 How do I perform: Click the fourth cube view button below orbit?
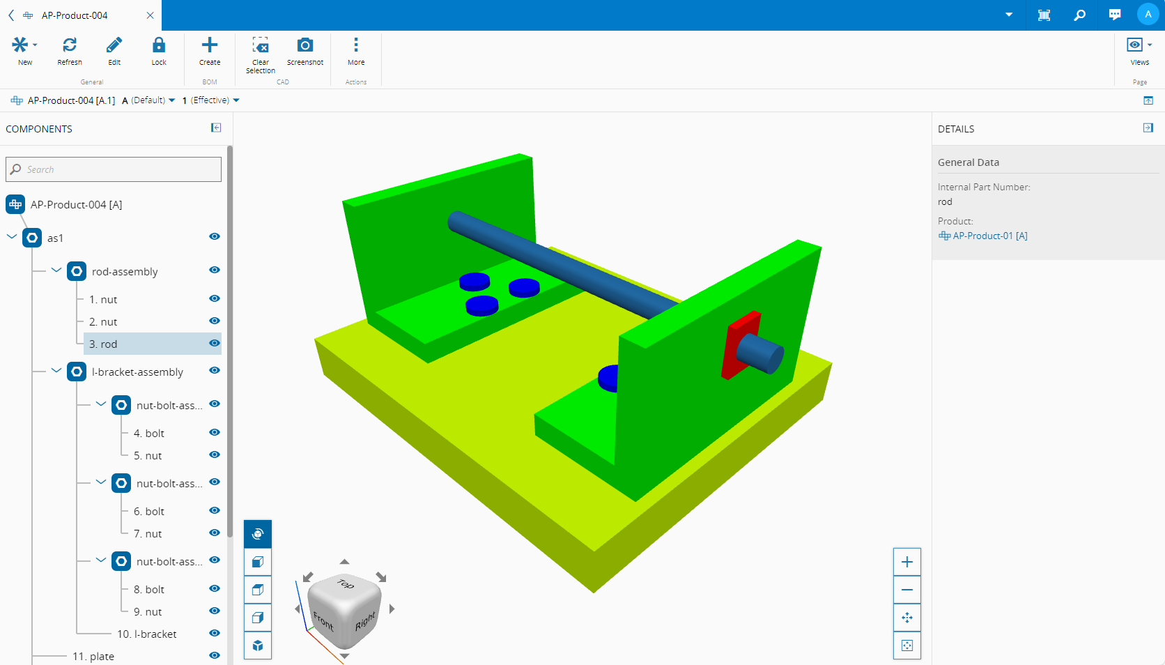click(258, 618)
